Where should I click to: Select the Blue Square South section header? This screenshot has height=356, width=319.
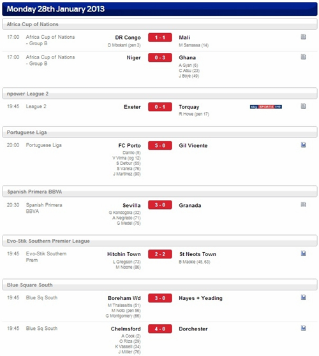(159, 285)
